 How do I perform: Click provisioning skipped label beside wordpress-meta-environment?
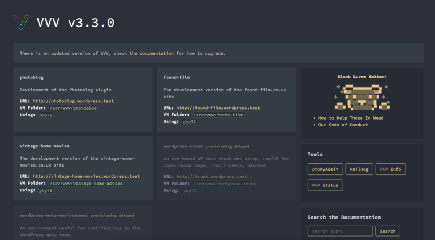[x=112, y=215]
